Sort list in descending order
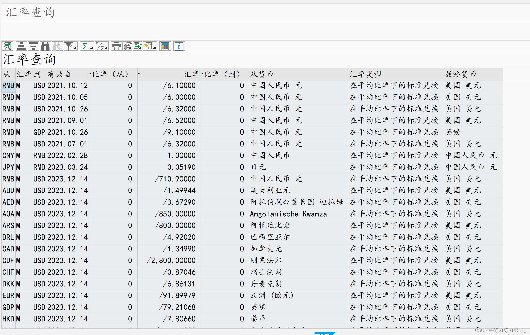This screenshot has height=335, width=530. tap(33, 46)
